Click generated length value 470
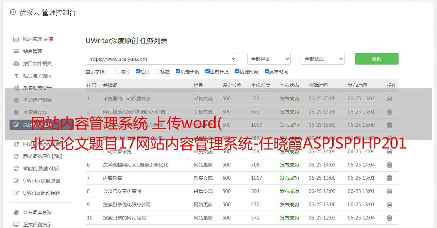The width and height of the screenshot is (437, 228). pyautogui.click(x=255, y=205)
